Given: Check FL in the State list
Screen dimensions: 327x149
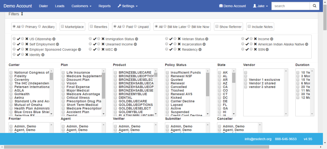Looking at the screenshot, I should pos(220,105).
